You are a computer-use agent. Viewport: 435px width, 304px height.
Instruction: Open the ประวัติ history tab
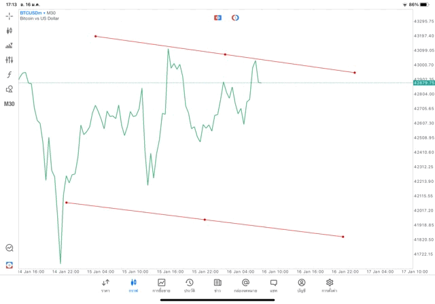pyautogui.click(x=189, y=285)
